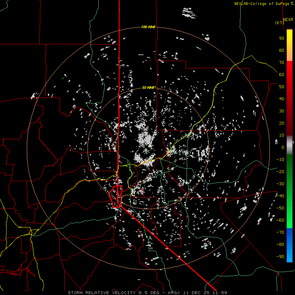Click the -50 value on the velocity scale

click(x=280, y=208)
